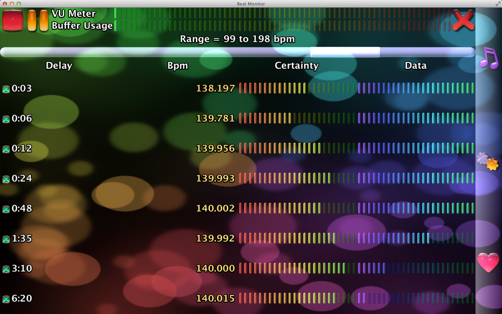Screen dimensions: 502x314
Task: Click the Buffer Usage label
Action: 82,25
